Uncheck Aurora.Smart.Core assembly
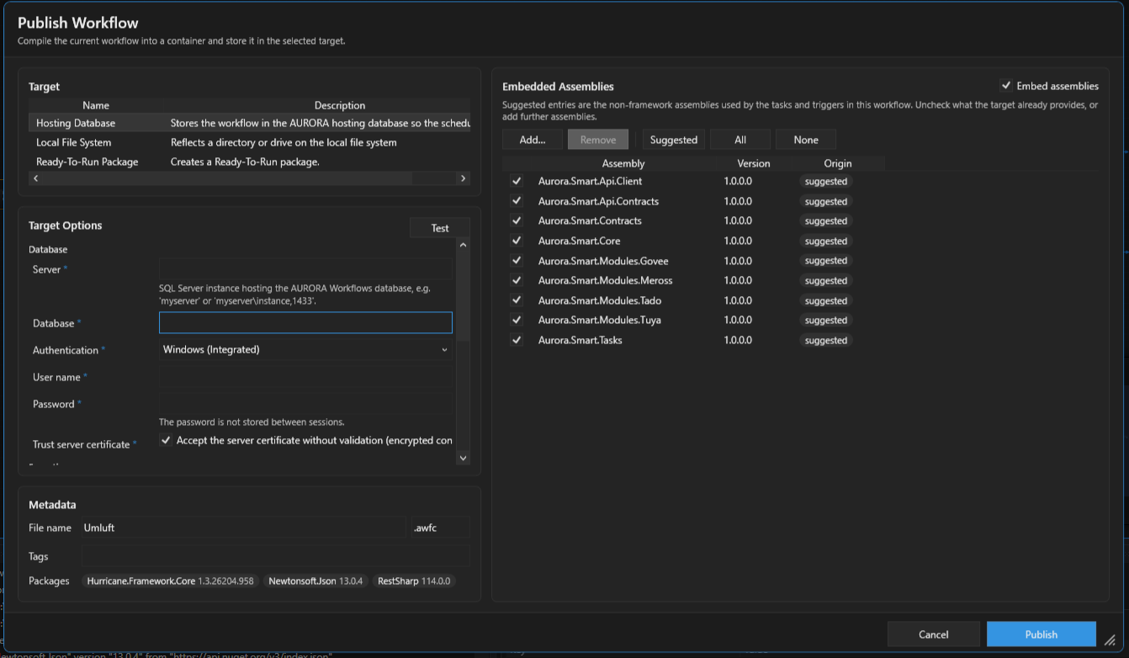1129x658 pixels. coord(517,241)
